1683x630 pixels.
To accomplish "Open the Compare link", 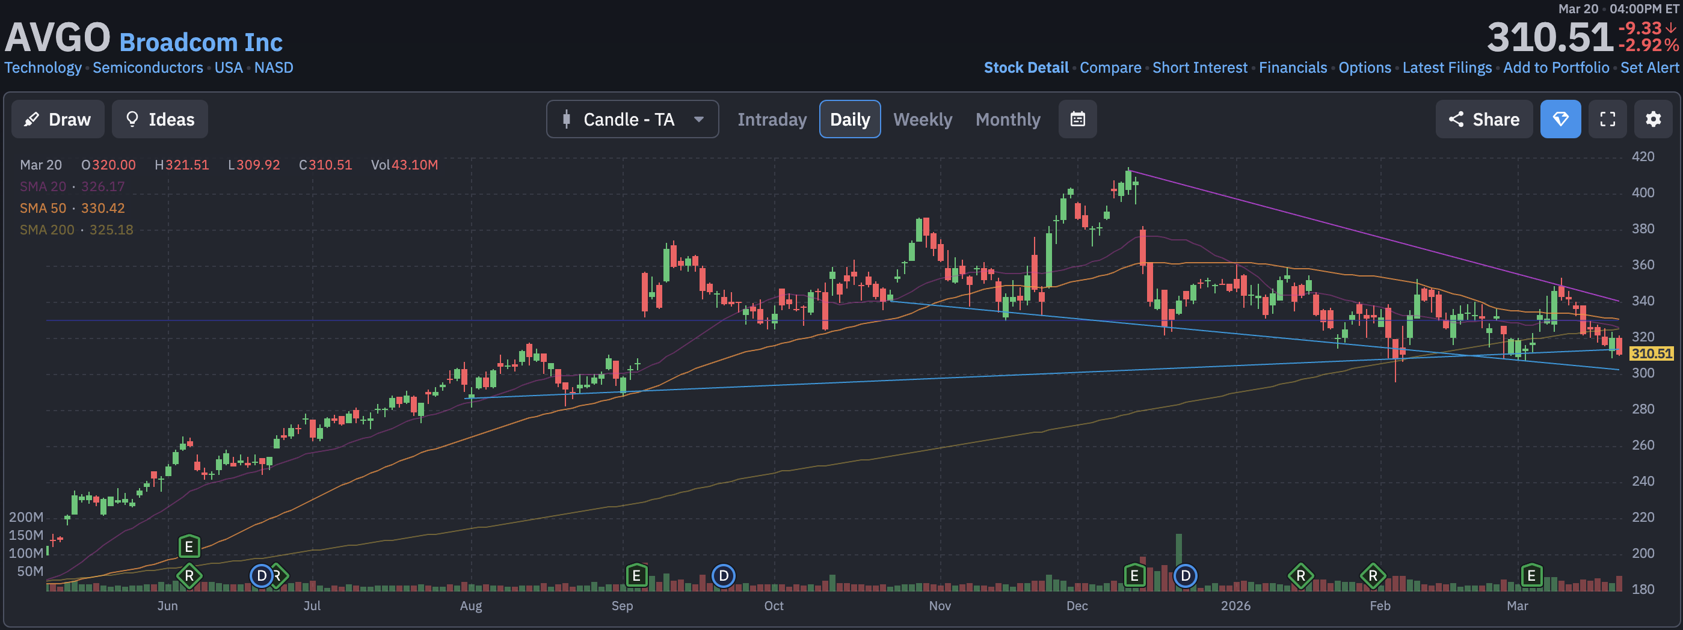I will click(1110, 67).
